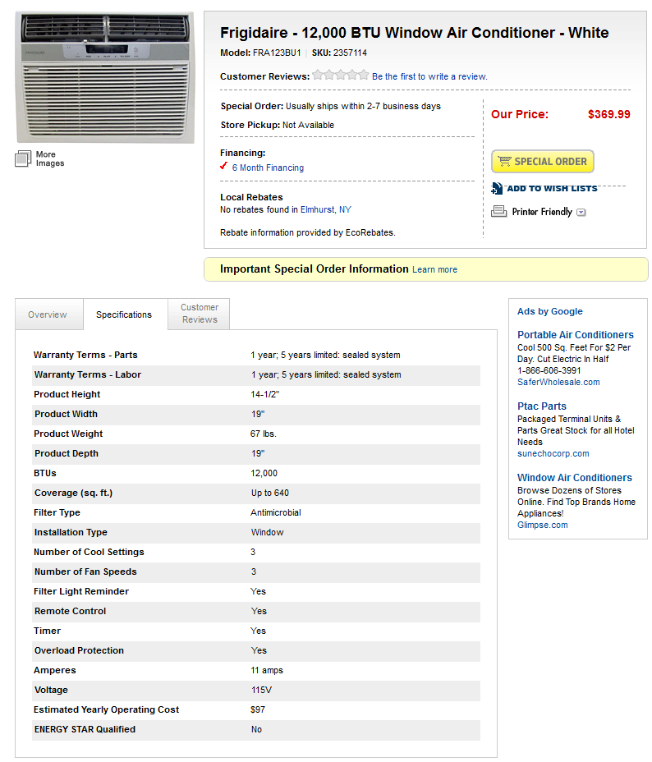Click the Overload Protection row label
The image size is (652, 762).
click(79, 650)
